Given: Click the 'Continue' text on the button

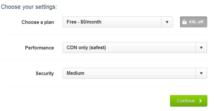Looking at the screenshot, I should tap(186, 101).
